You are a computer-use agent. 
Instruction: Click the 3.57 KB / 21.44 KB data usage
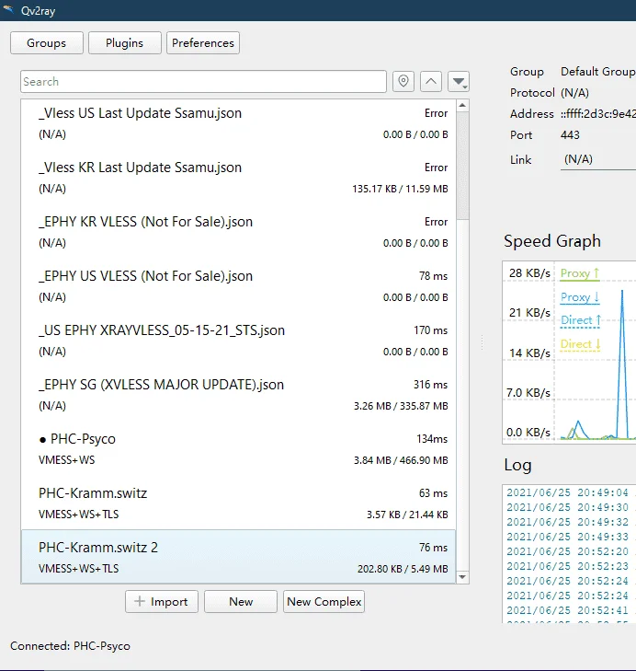407,515
